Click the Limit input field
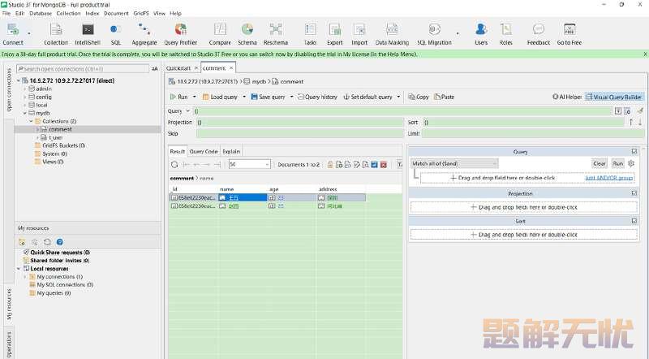This screenshot has height=359, width=649. pyautogui.click(x=533, y=133)
